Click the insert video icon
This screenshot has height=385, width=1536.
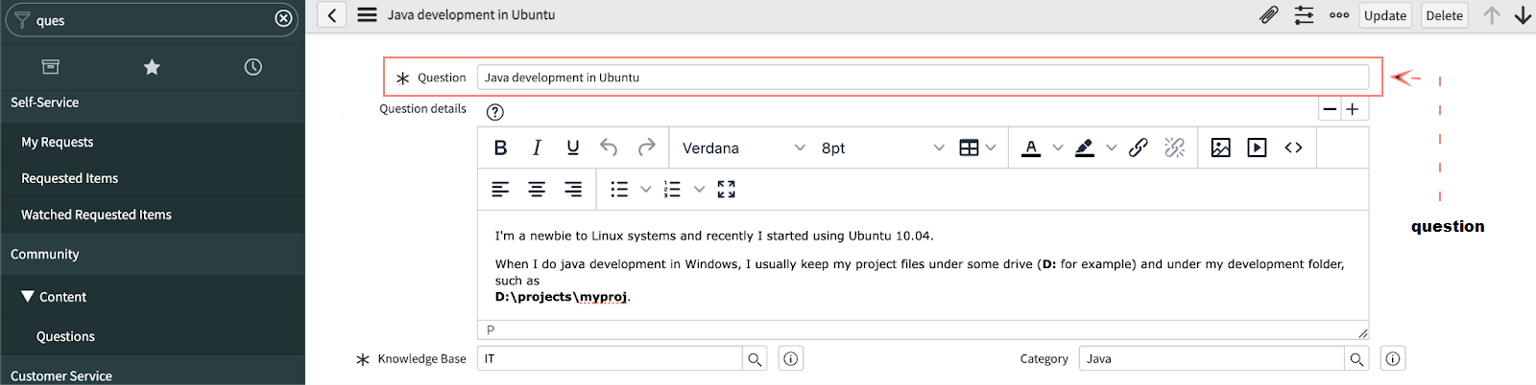pyautogui.click(x=1257, y=147)
